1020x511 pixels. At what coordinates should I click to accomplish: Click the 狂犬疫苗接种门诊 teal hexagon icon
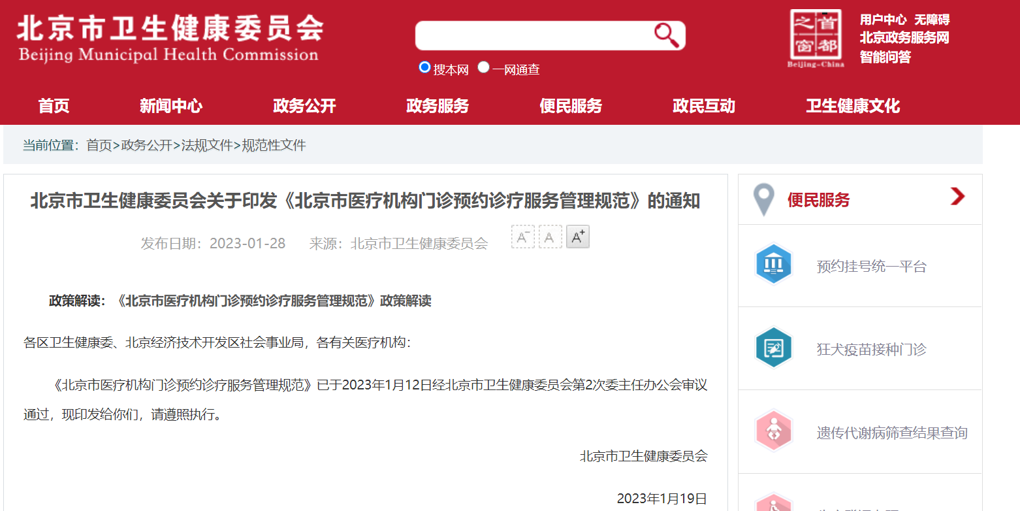point(773,348)
